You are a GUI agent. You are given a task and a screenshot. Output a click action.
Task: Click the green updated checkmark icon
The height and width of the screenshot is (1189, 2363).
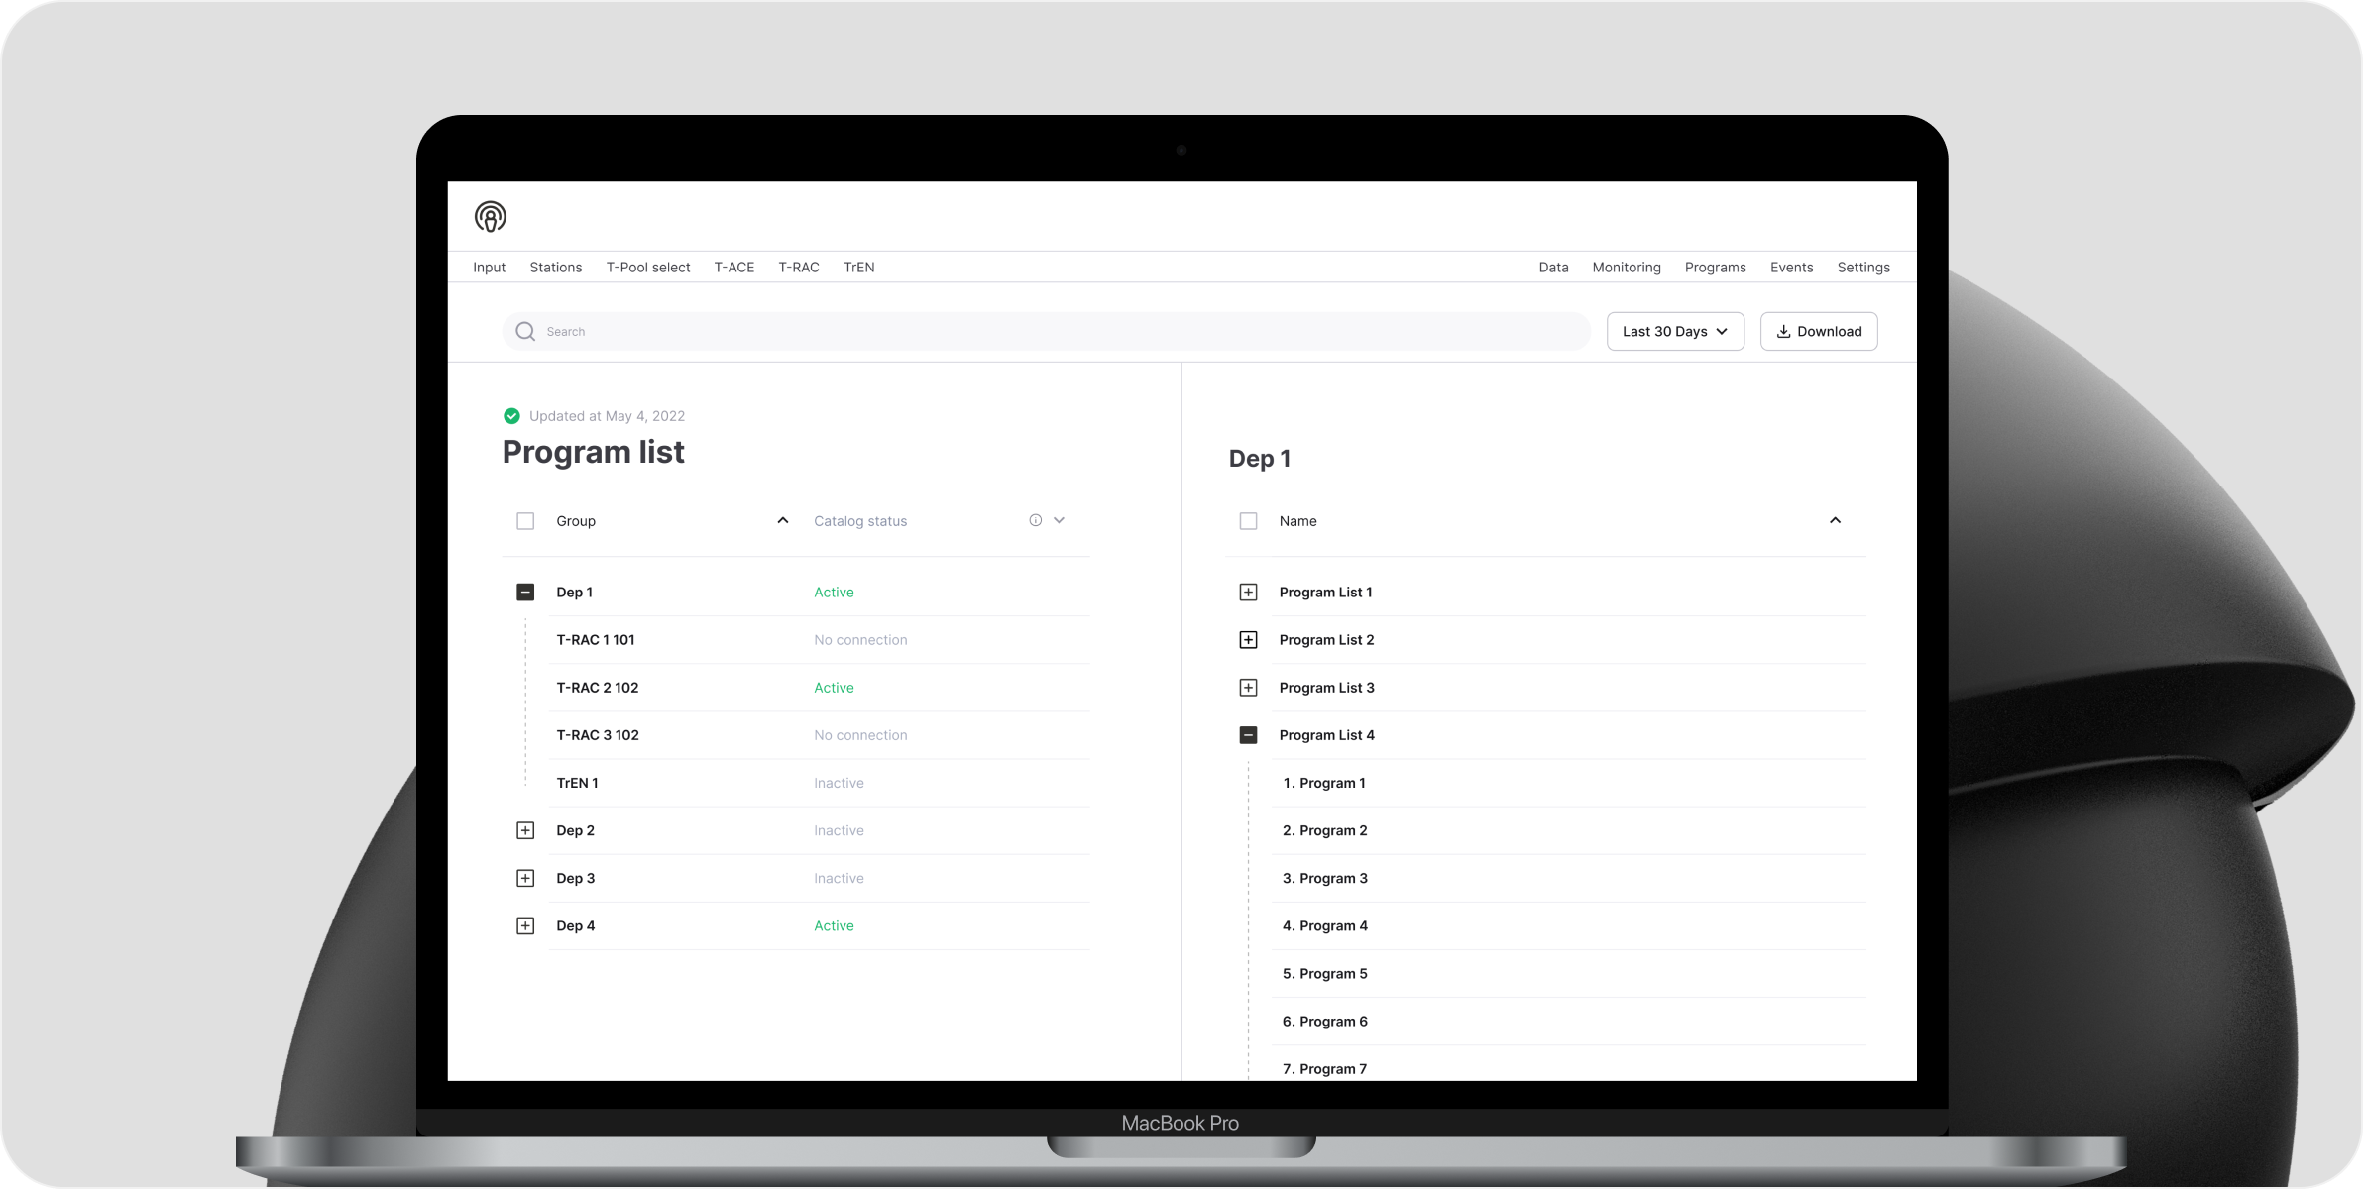[x=511, y=416]
